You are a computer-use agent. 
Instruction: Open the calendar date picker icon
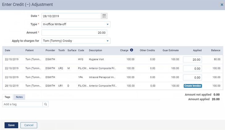tap(104, 16)
